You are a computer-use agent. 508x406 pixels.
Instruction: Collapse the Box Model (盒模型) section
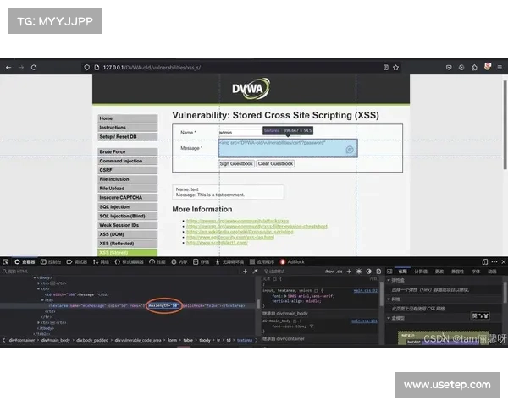pyautogui.click(x=389, y=318)
